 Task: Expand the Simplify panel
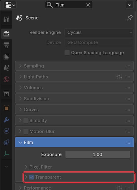coord(20,121)
